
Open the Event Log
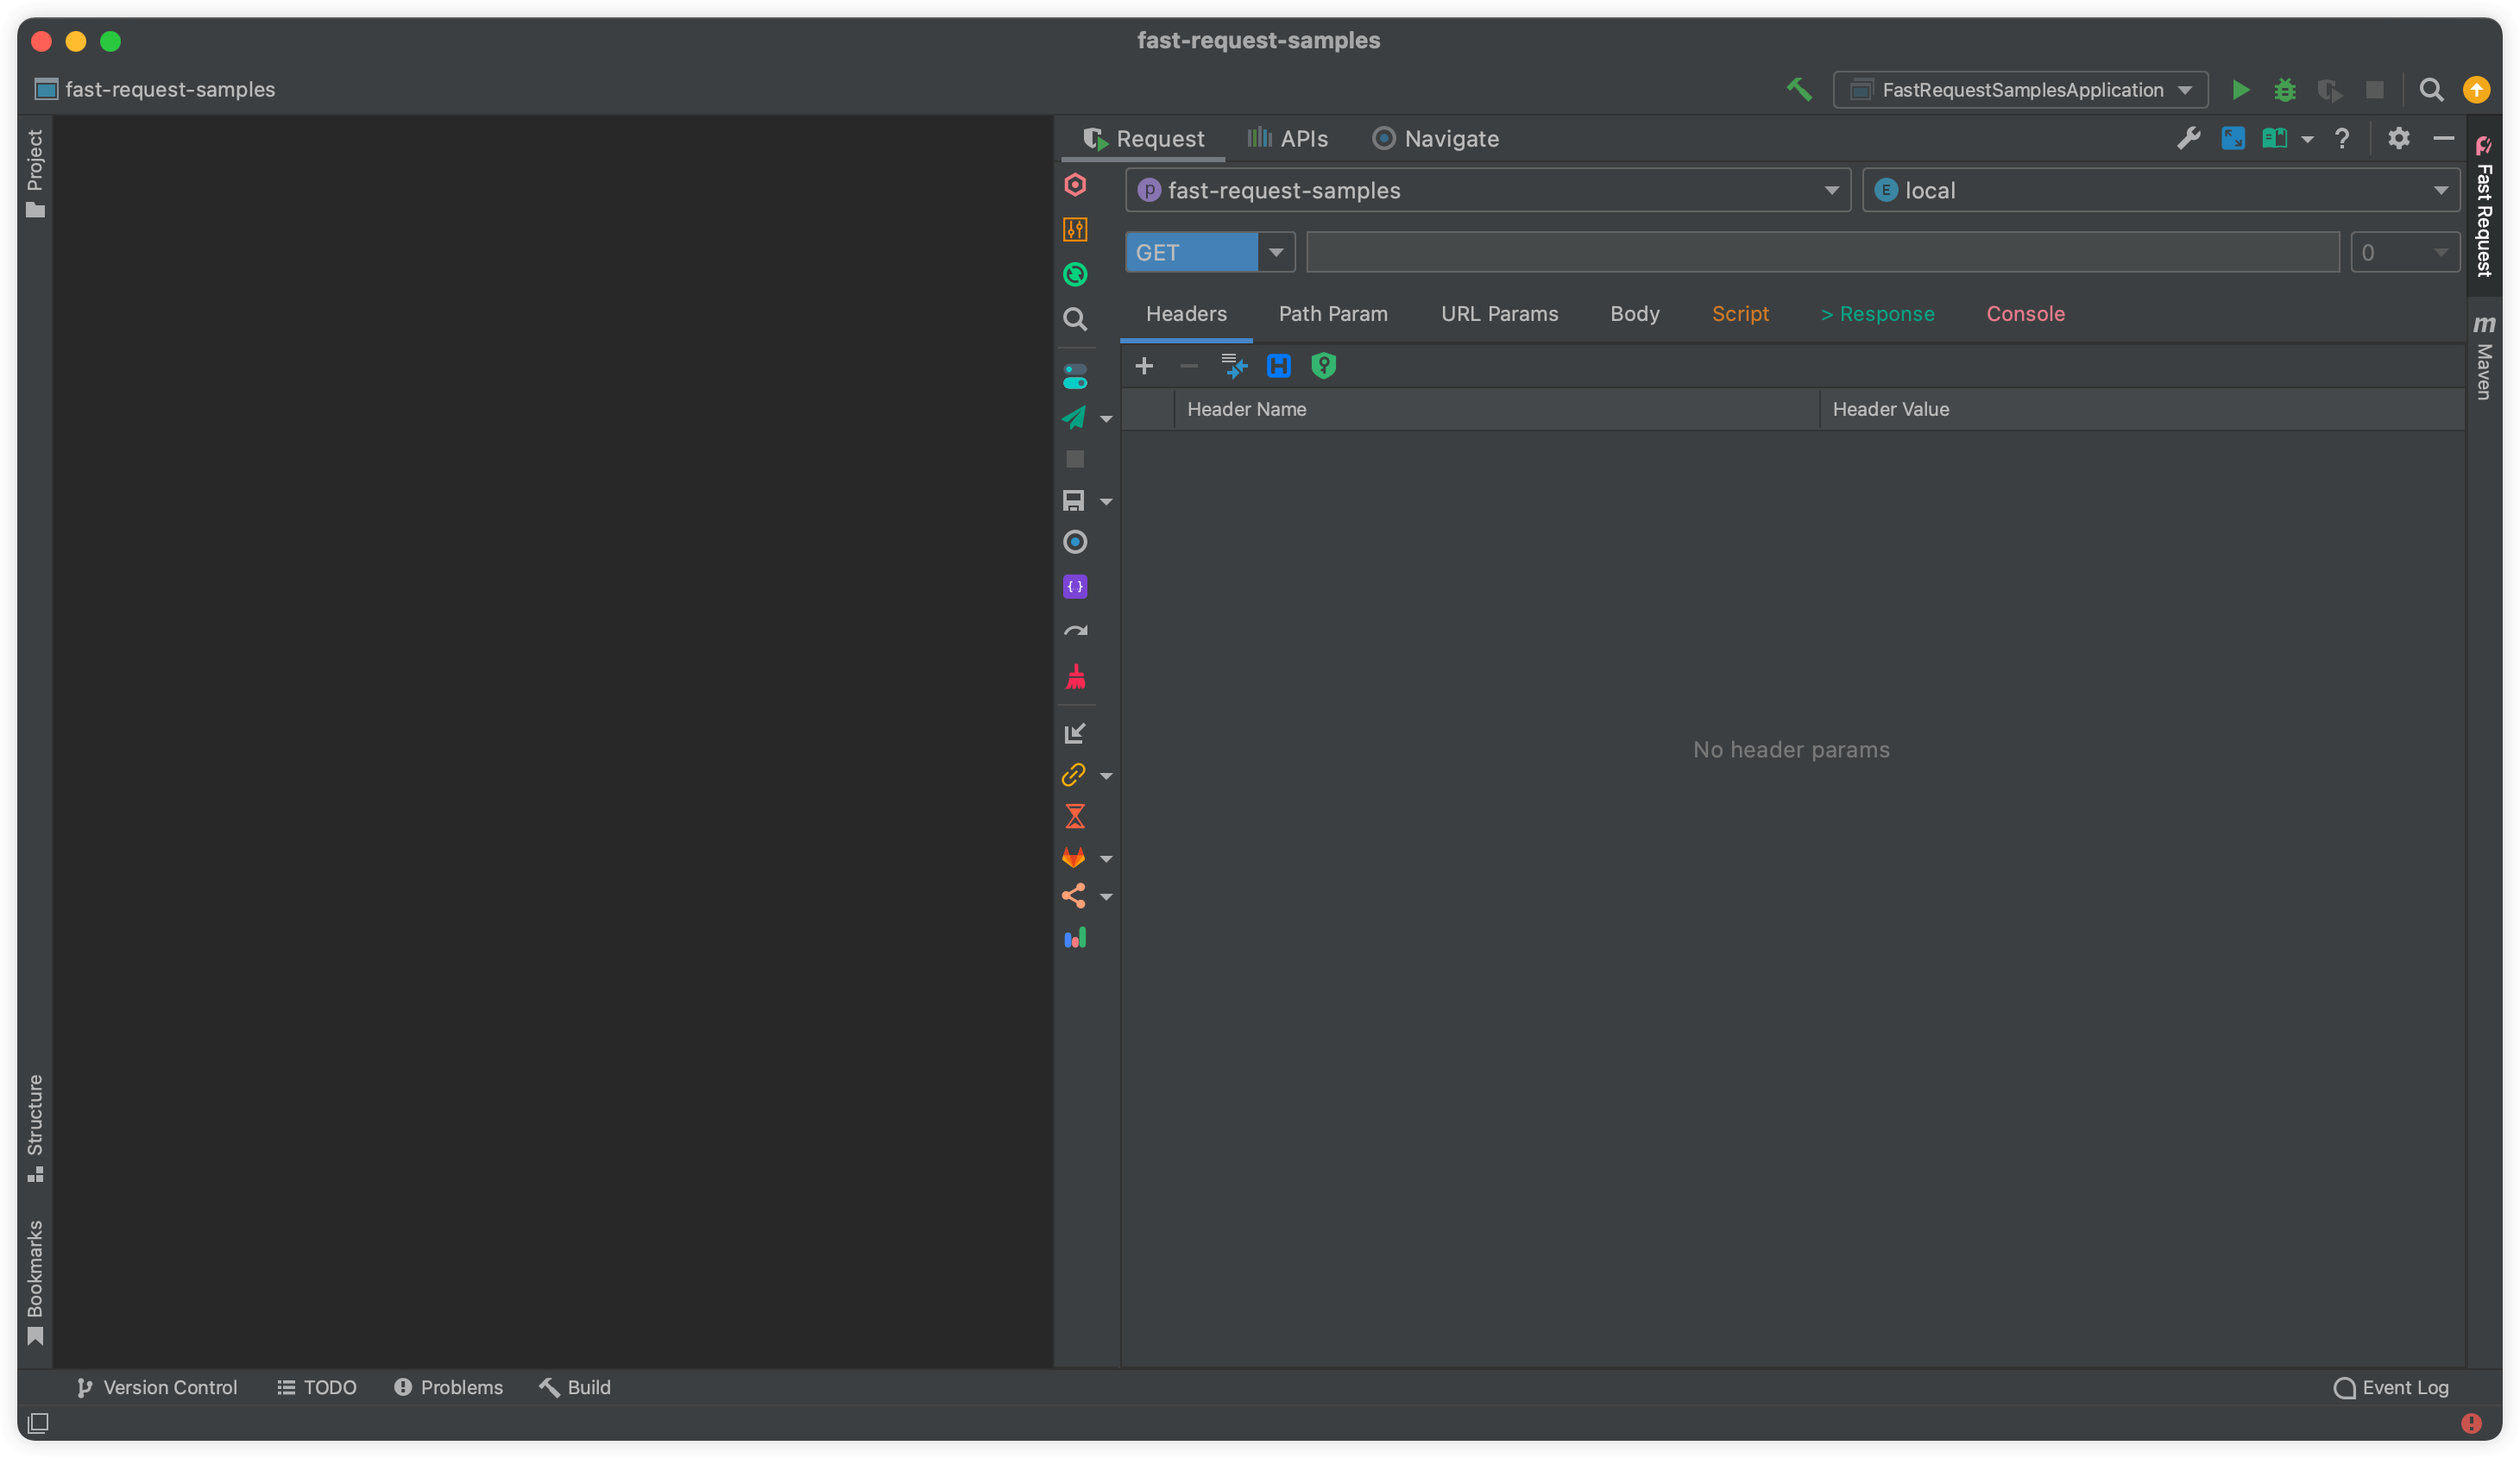[x=2390, y=1387]
